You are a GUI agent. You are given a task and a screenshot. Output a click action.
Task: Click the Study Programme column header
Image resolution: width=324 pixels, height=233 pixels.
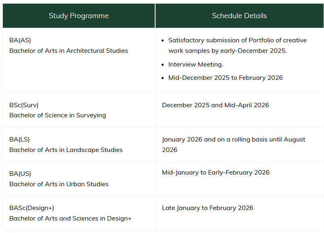79,16
